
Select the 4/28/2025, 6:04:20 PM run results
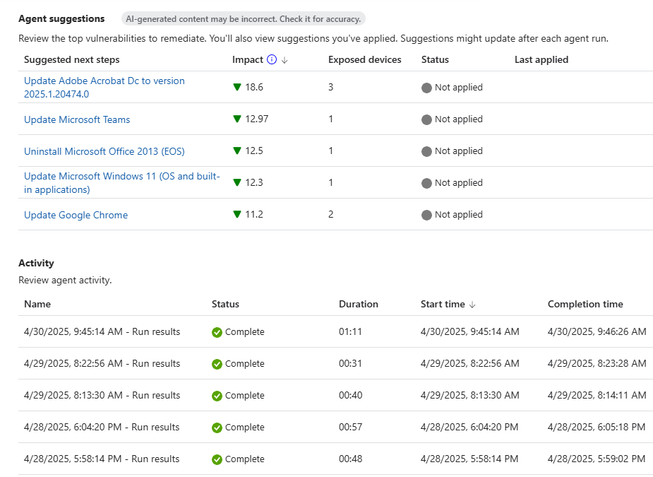[x=102, y=428]
